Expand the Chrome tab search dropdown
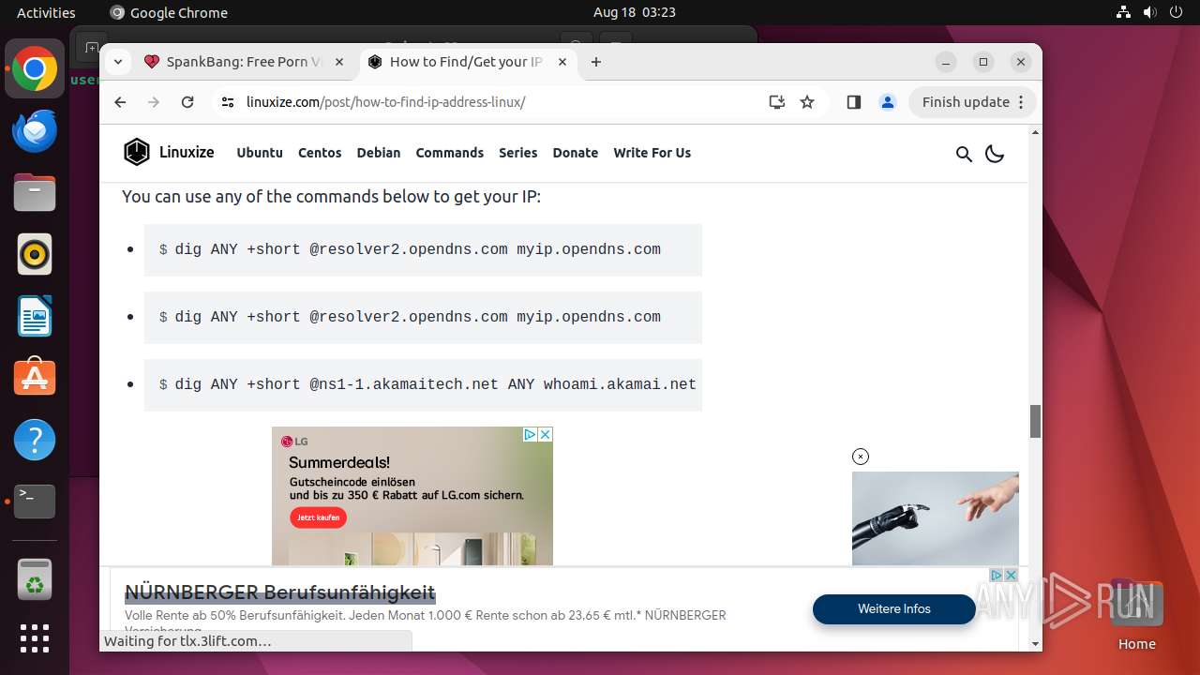The height and width of the screenshot is (675, 1200). tap(117, 62)
